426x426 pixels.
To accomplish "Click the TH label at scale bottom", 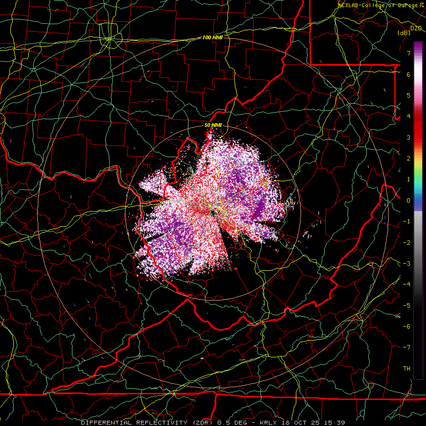I will (x=407, y=369).
